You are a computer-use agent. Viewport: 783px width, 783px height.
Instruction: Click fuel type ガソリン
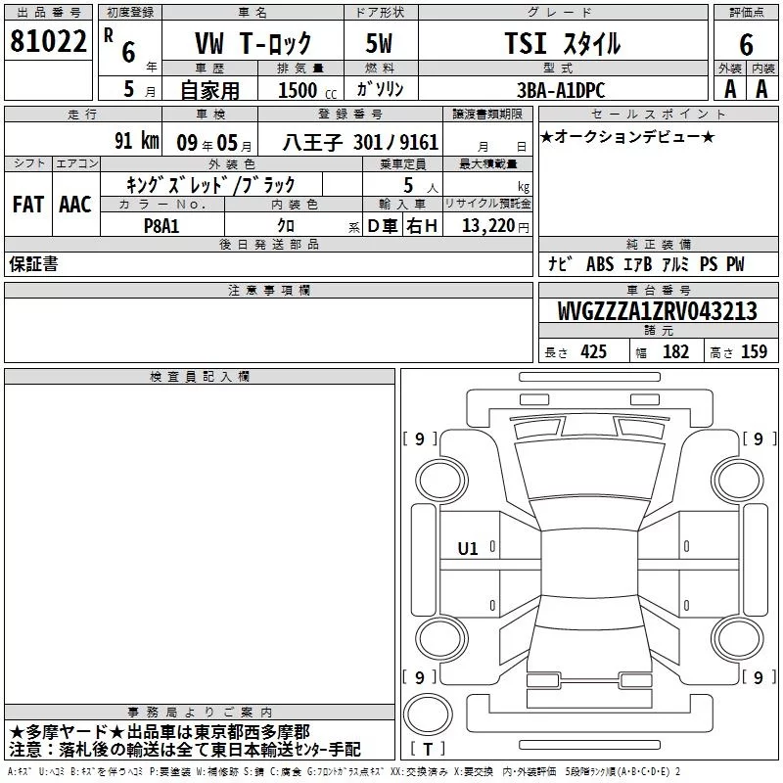click(380, 89)
